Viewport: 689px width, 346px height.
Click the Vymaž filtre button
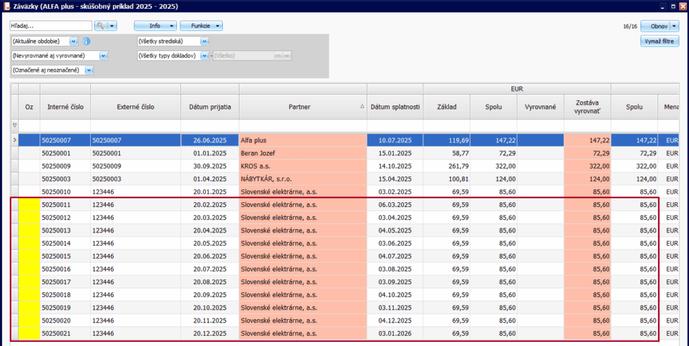(659, 42)
